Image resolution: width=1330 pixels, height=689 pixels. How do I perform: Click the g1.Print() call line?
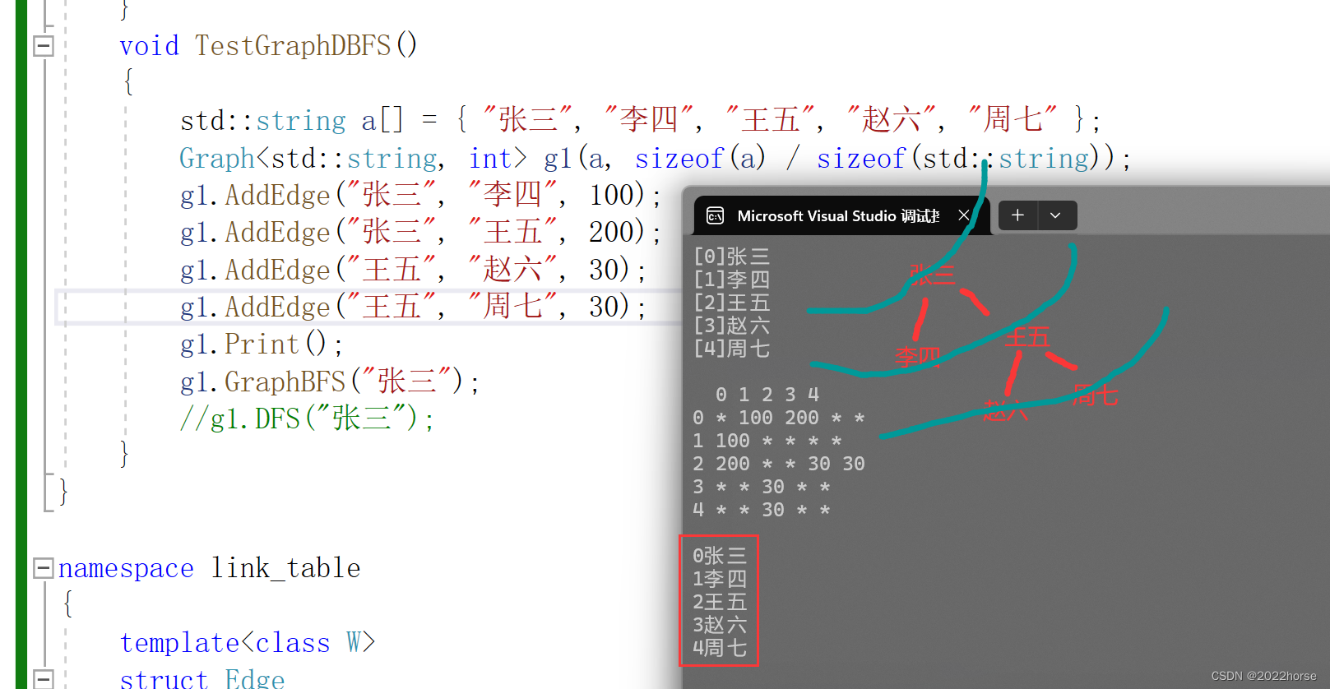[x=262, y=344]
